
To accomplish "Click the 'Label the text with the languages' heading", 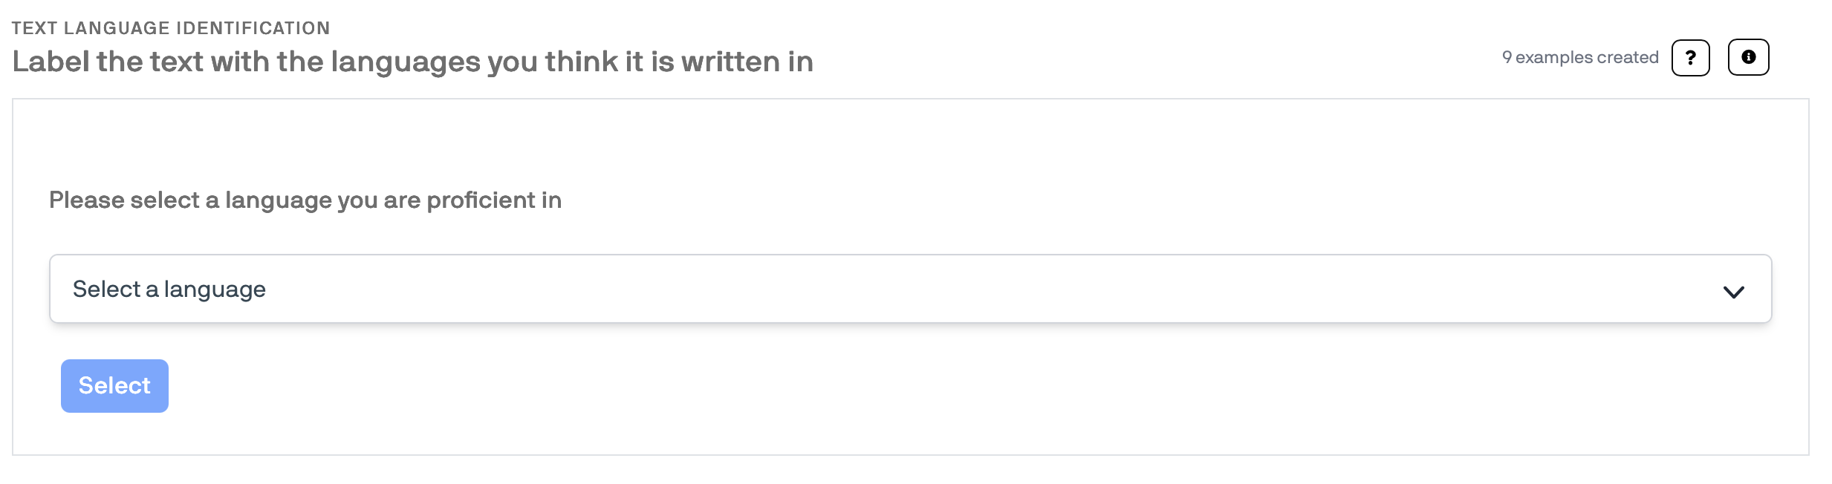I will click(412, 62).
